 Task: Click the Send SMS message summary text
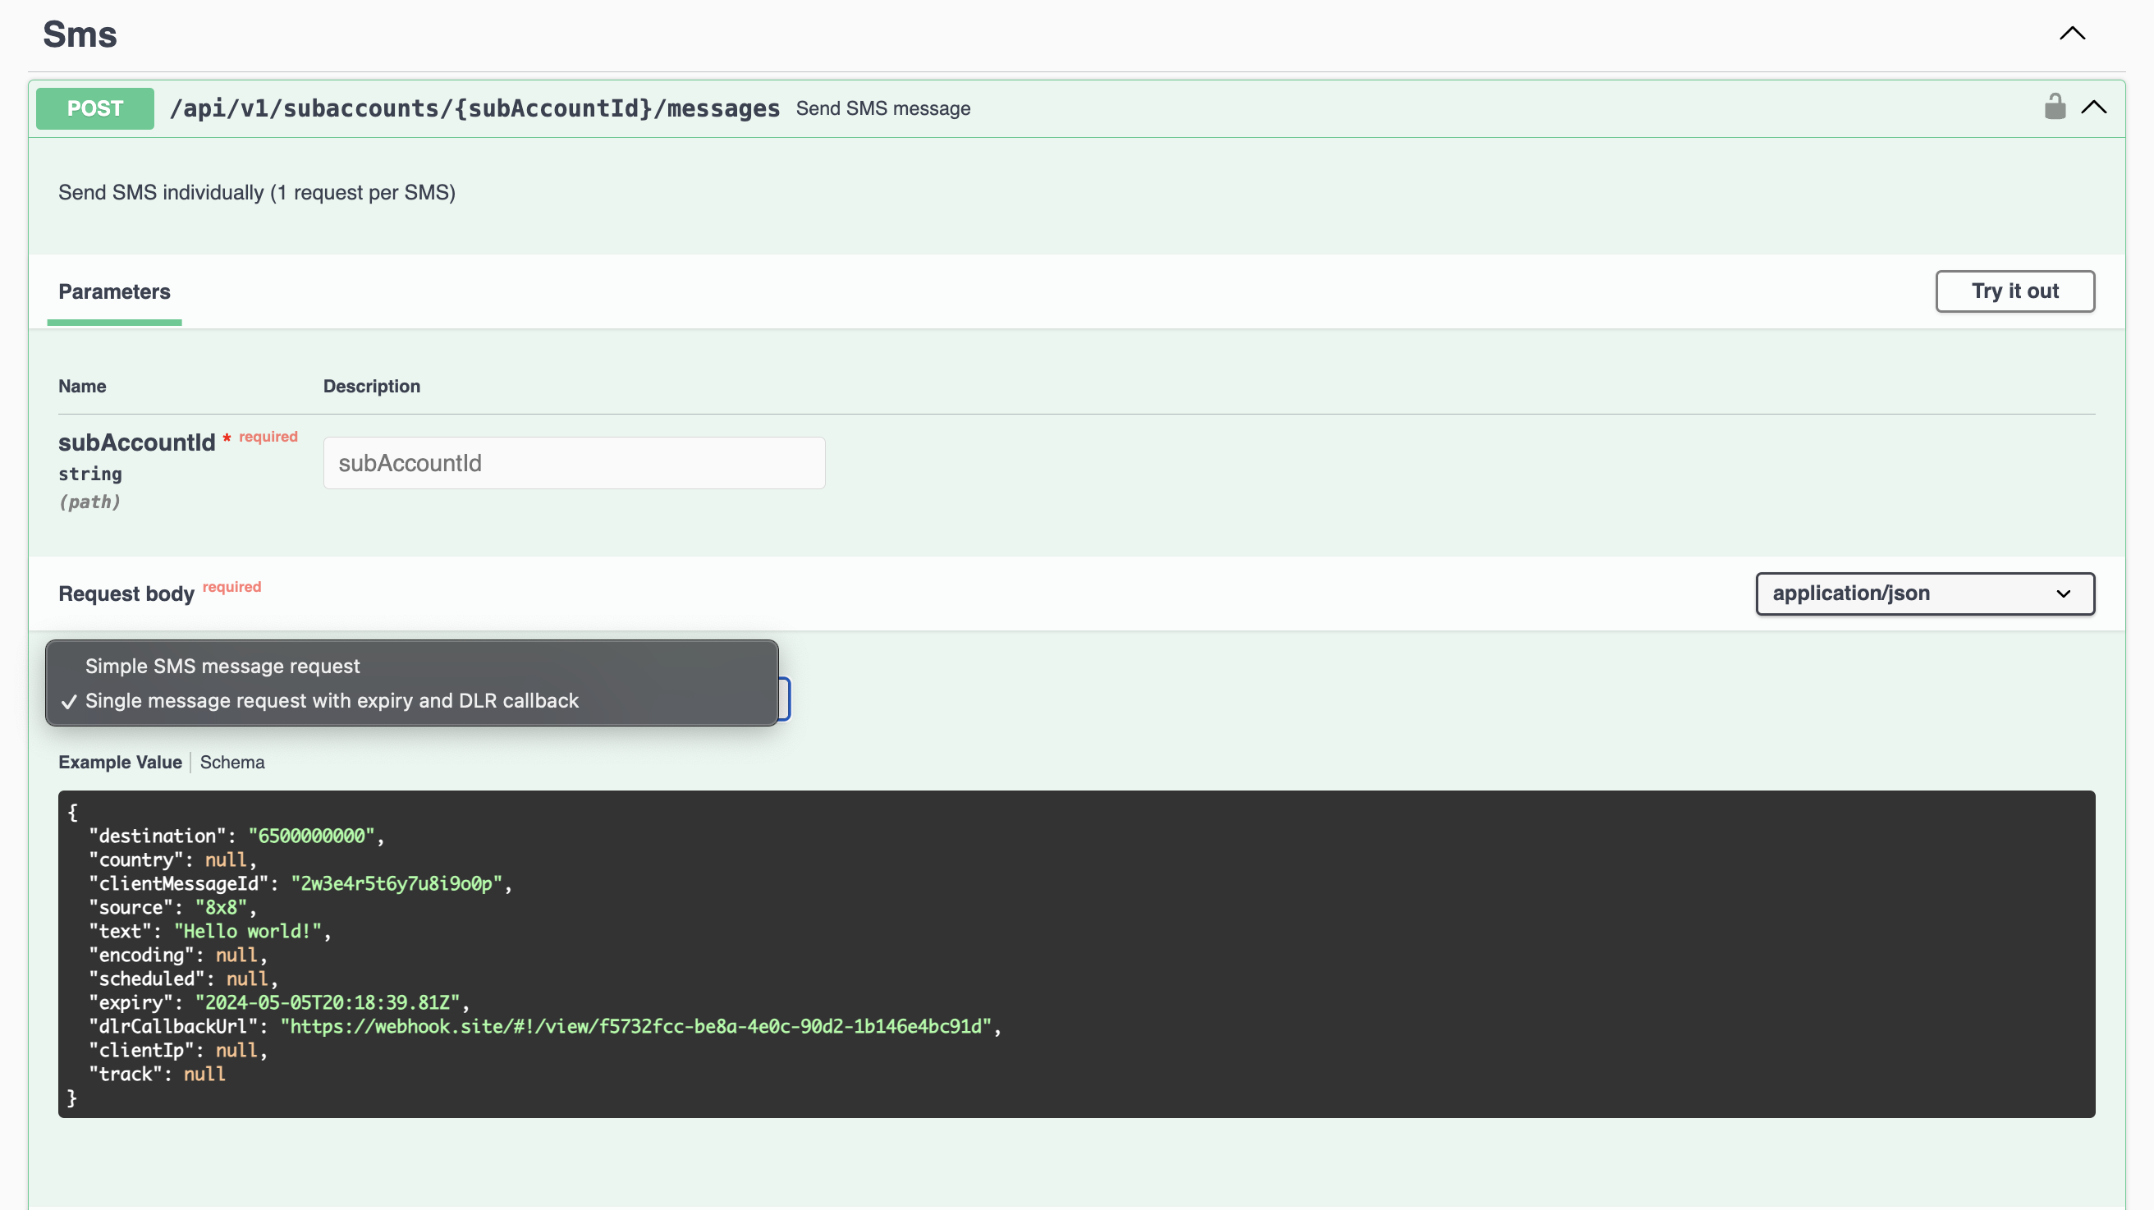[x=882, y=108]
